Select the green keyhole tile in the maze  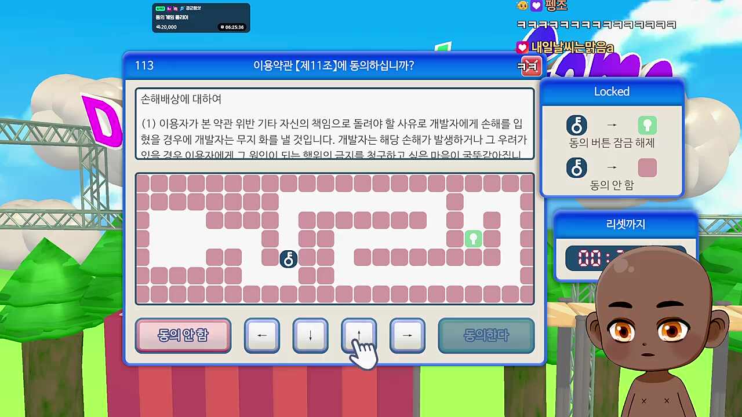tap(474, 239)
